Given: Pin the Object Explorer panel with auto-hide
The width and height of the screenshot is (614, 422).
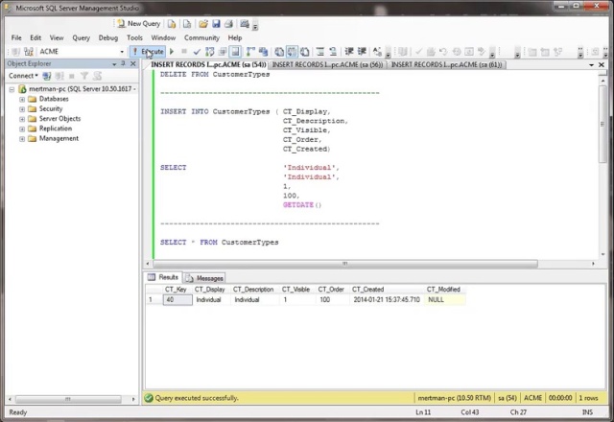Looking at the screenshot, I should tap(125, 63).
